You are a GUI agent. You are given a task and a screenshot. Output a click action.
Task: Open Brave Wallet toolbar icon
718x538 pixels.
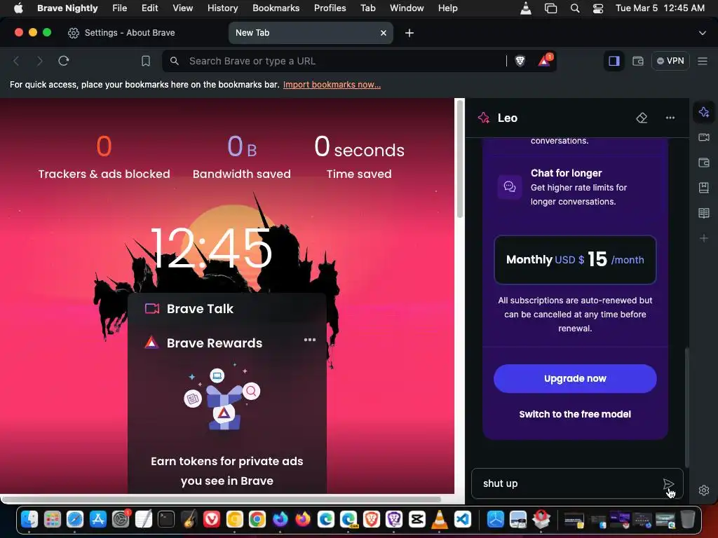pos(638,61)
